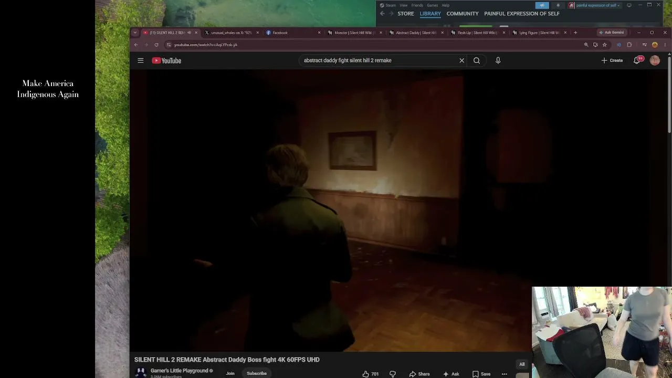Open a new browser tab

pos(575,33)
